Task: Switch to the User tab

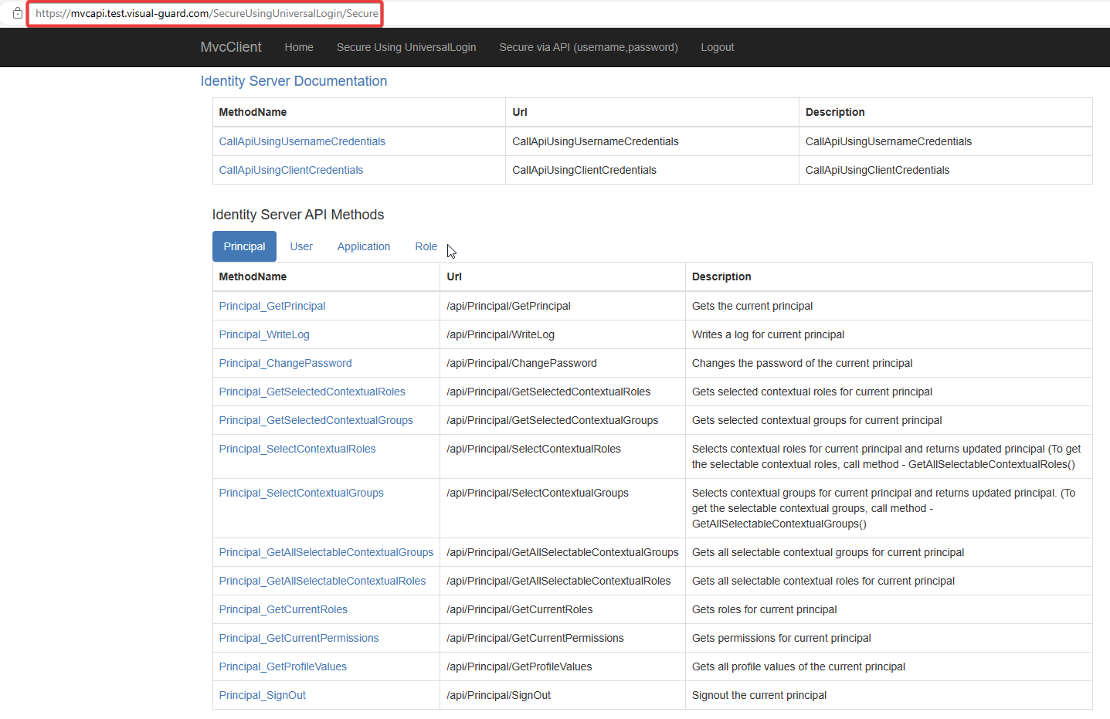Action: pos(300,246)
